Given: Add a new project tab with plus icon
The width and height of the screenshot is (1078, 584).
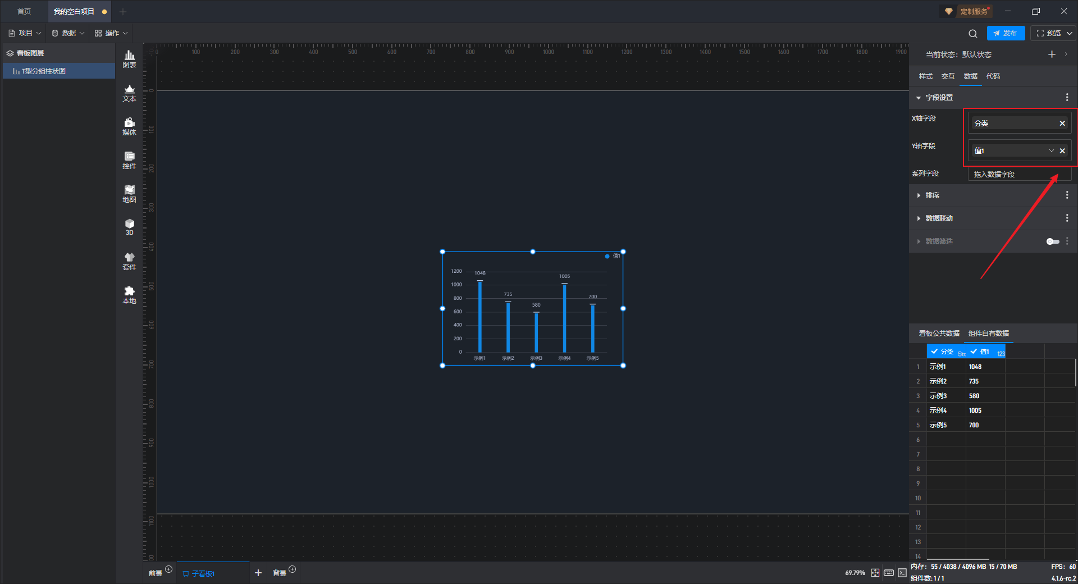Looking at the screenshot, I should 123,12.
